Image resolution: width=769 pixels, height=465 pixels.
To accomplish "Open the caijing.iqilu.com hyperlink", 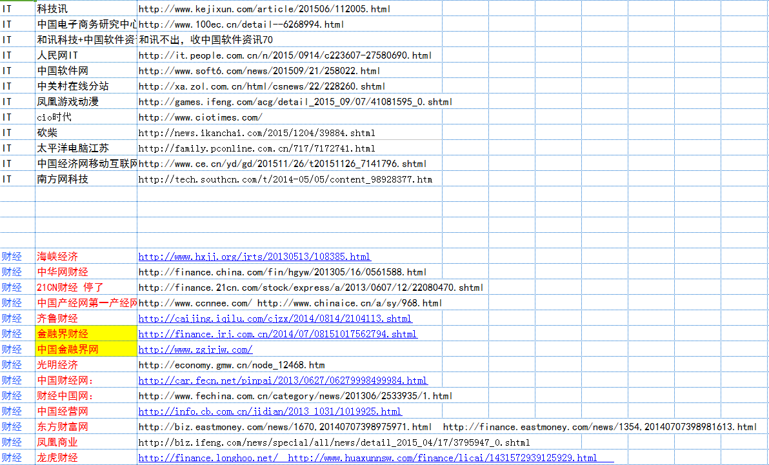I will [275, 319].
